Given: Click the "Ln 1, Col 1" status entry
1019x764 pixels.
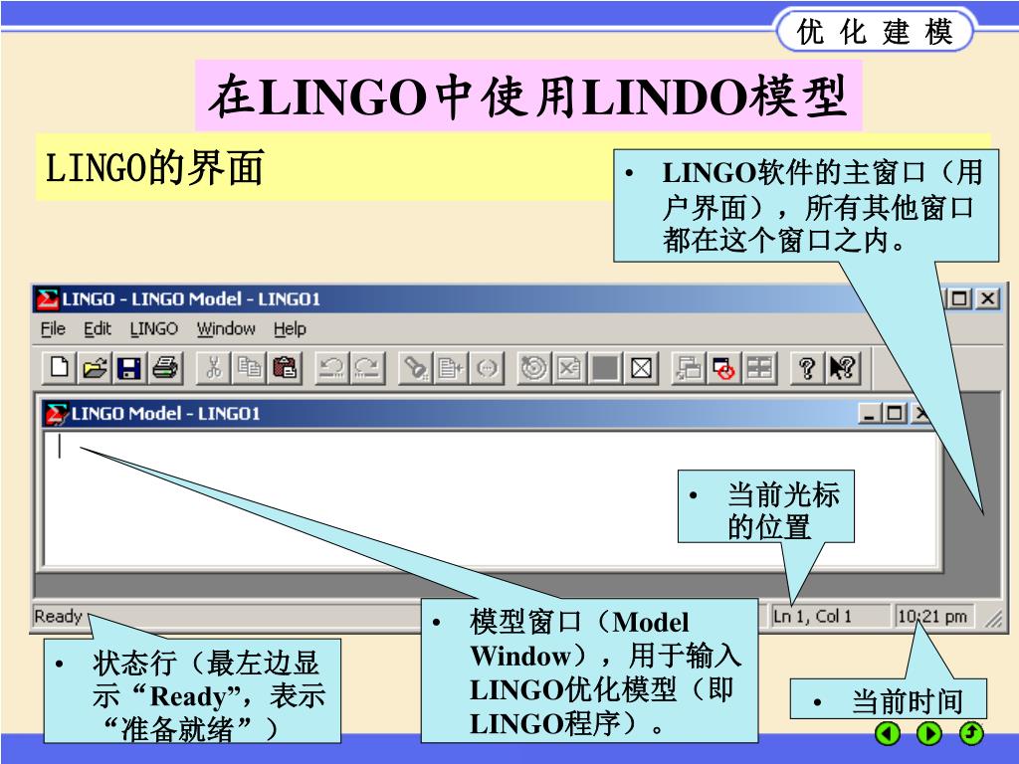Looking at the screenshot, I should point(812,616).
